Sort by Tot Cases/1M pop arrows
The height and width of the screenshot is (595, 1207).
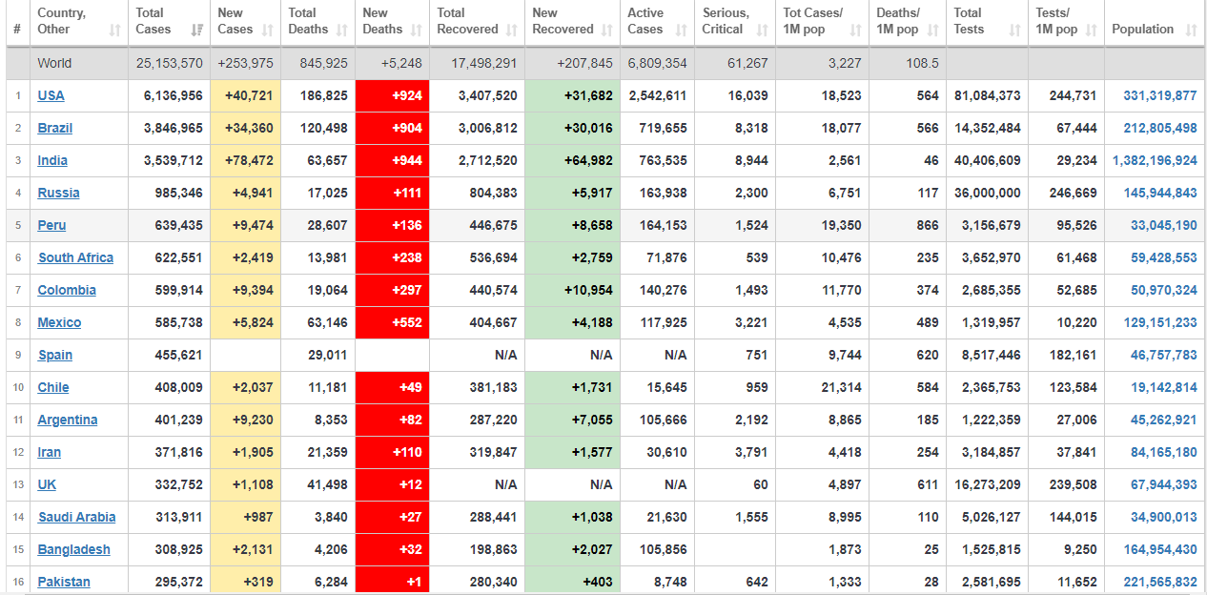[856, 31]
